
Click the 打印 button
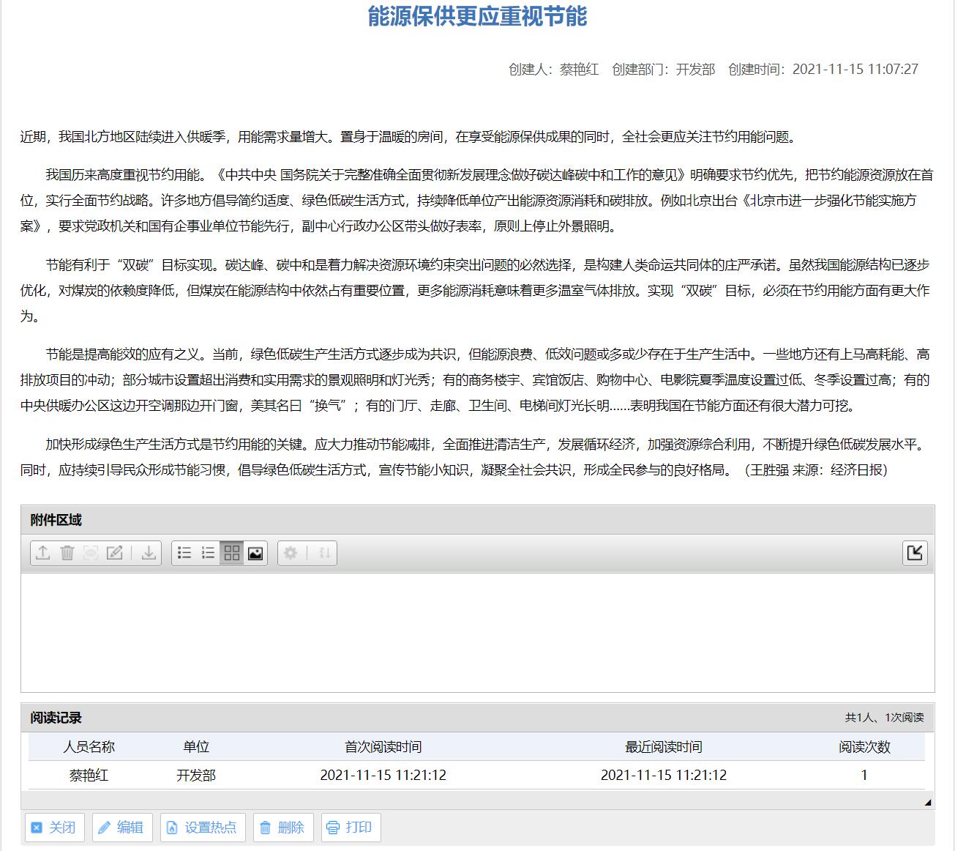350,828
